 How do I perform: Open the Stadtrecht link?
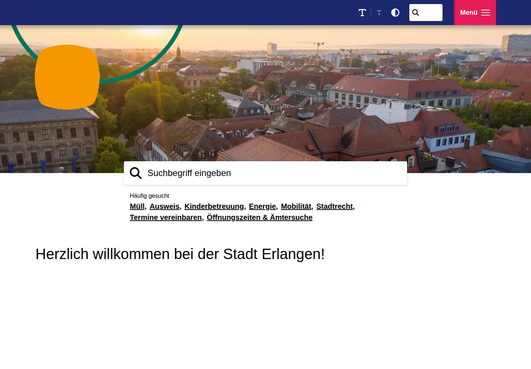tap(334, 206)
